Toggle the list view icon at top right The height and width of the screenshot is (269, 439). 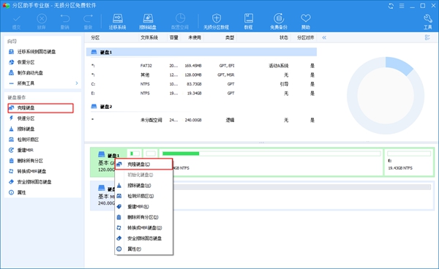(427, 37)
